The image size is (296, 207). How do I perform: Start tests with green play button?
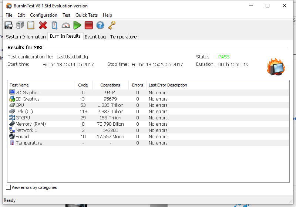[77, 25]
